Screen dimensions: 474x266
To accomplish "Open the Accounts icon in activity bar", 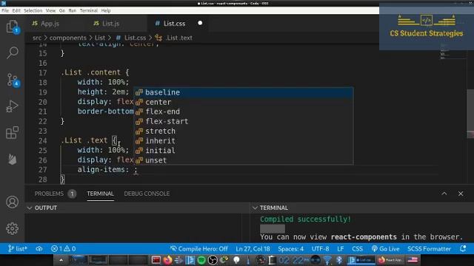I will (13, 202).
